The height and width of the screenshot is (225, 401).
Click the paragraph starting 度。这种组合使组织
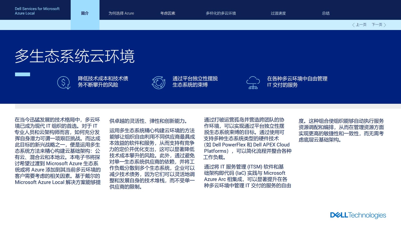tap(341, 130)
